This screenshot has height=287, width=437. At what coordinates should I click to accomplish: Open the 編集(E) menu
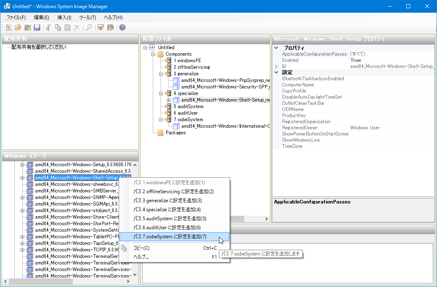point(41,18)
